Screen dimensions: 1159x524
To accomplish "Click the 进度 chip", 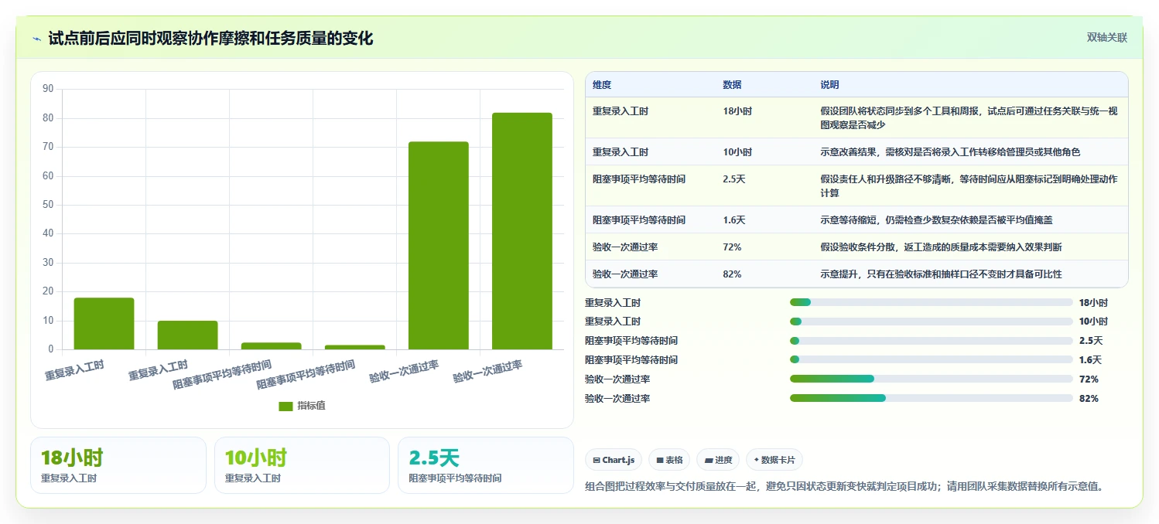I will (718, 460).
